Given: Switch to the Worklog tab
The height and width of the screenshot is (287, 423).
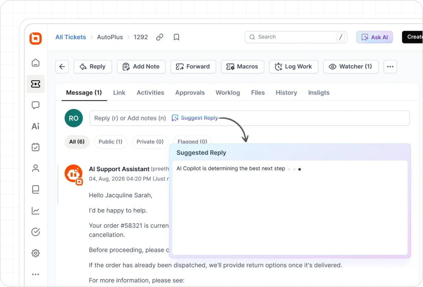Looking at the screenshot, I should (228, 93).
